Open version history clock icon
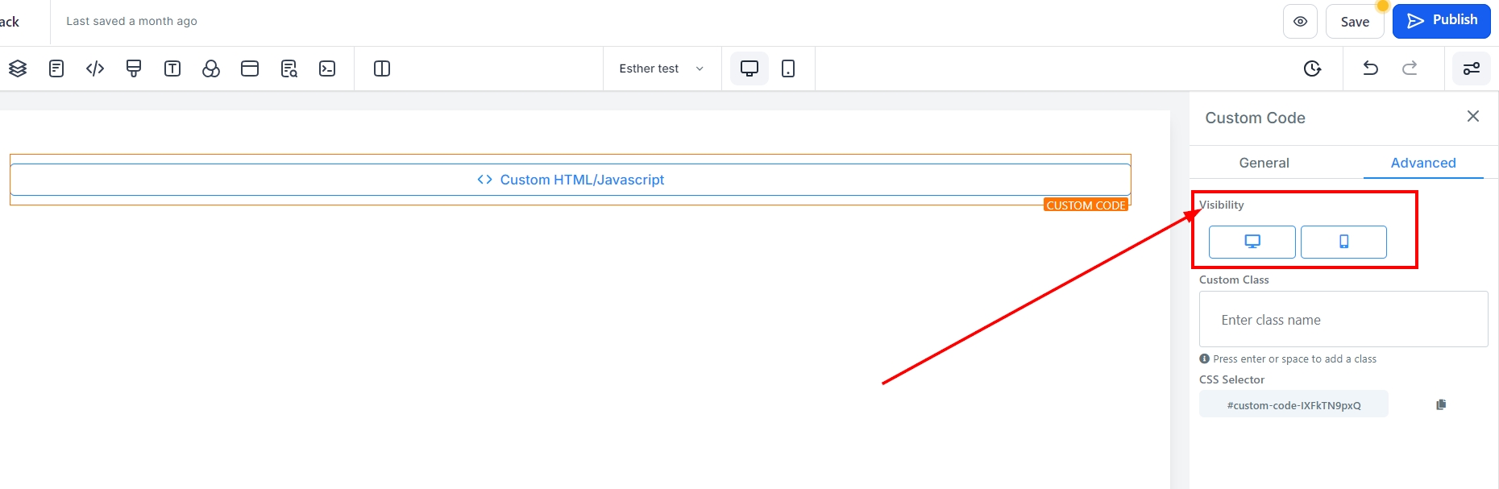The height and width of the screenshot is (489, 1499). [x=1312, y=68]
